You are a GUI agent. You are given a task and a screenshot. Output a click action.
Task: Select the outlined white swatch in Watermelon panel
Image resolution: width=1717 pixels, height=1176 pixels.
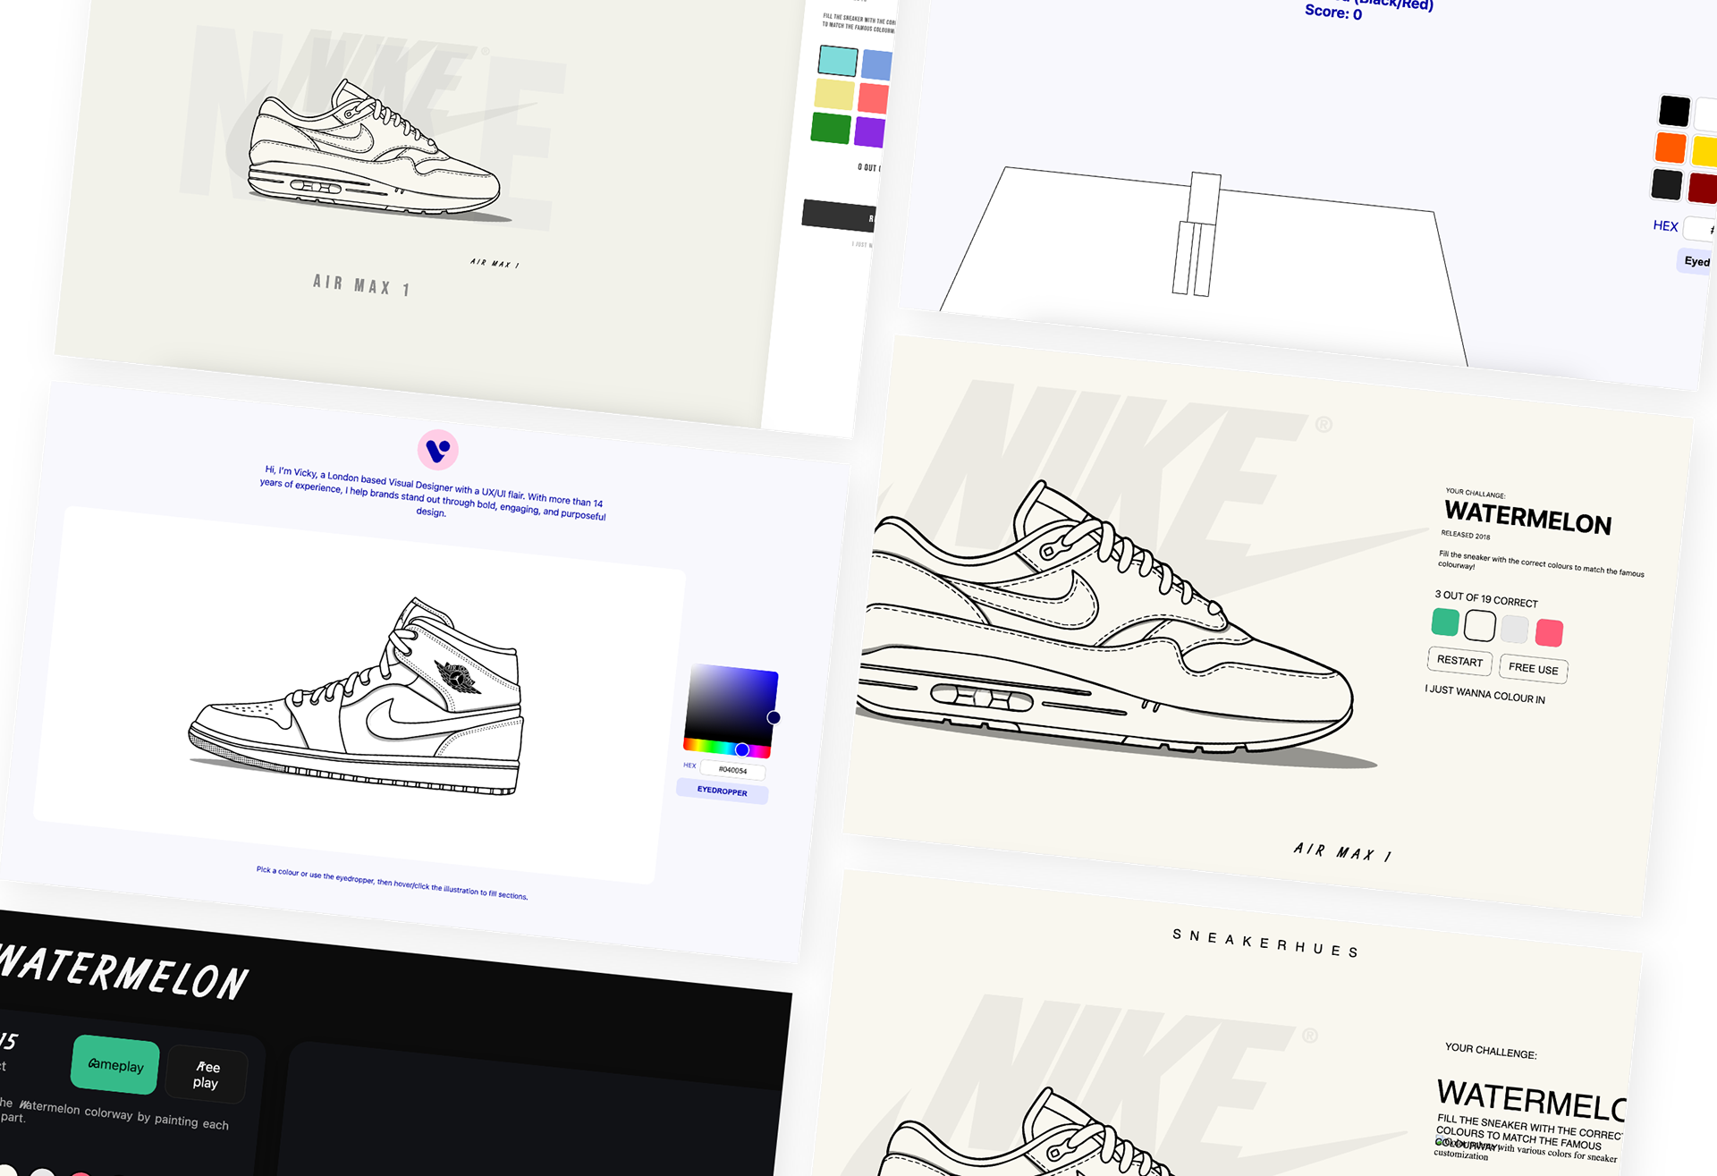click(1480, 625)
